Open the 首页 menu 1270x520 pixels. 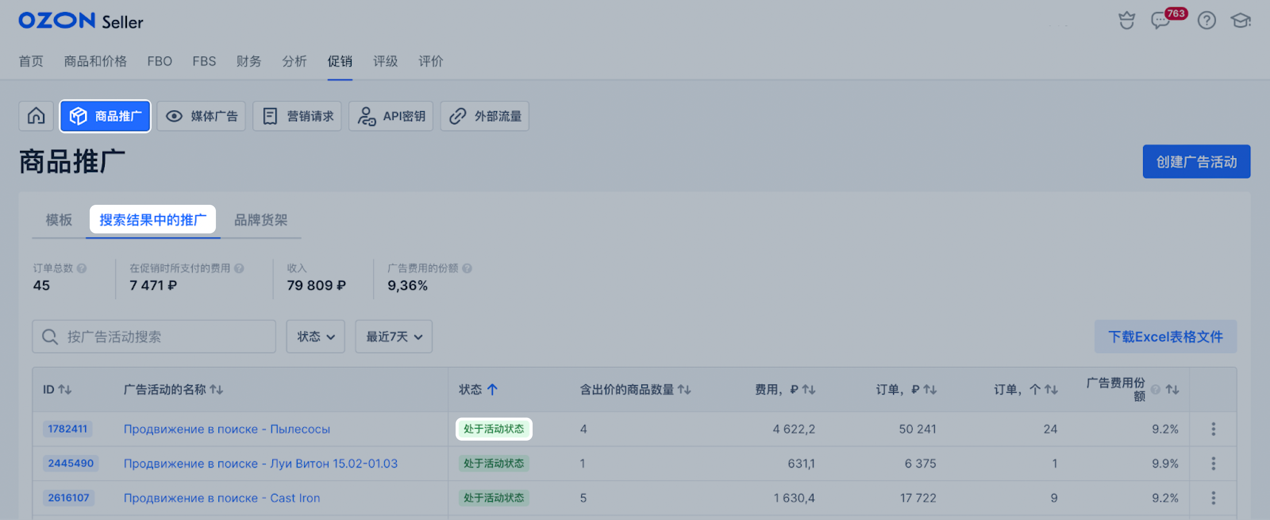click(x=31, y=61)
